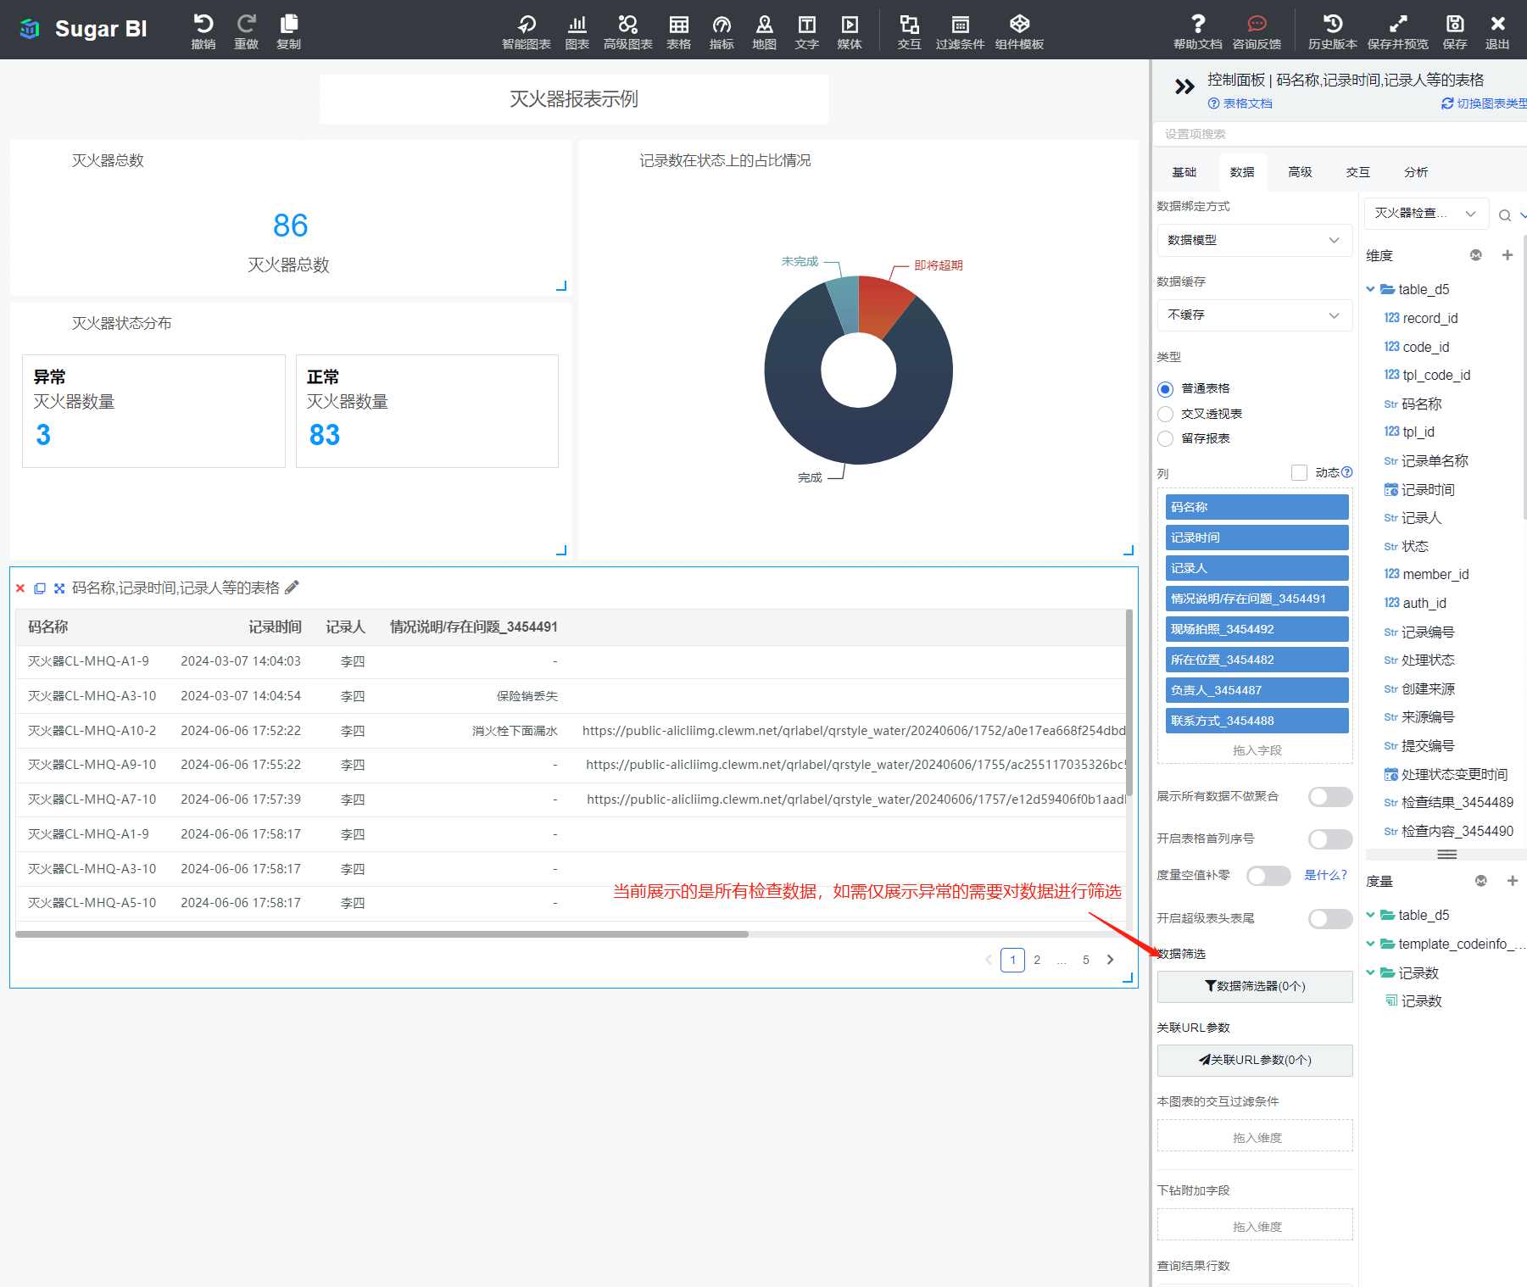Collapse the table_d5 dimension folder
The image size is (1527, 1287).
pyautogui.click(x=1371, y=289)
